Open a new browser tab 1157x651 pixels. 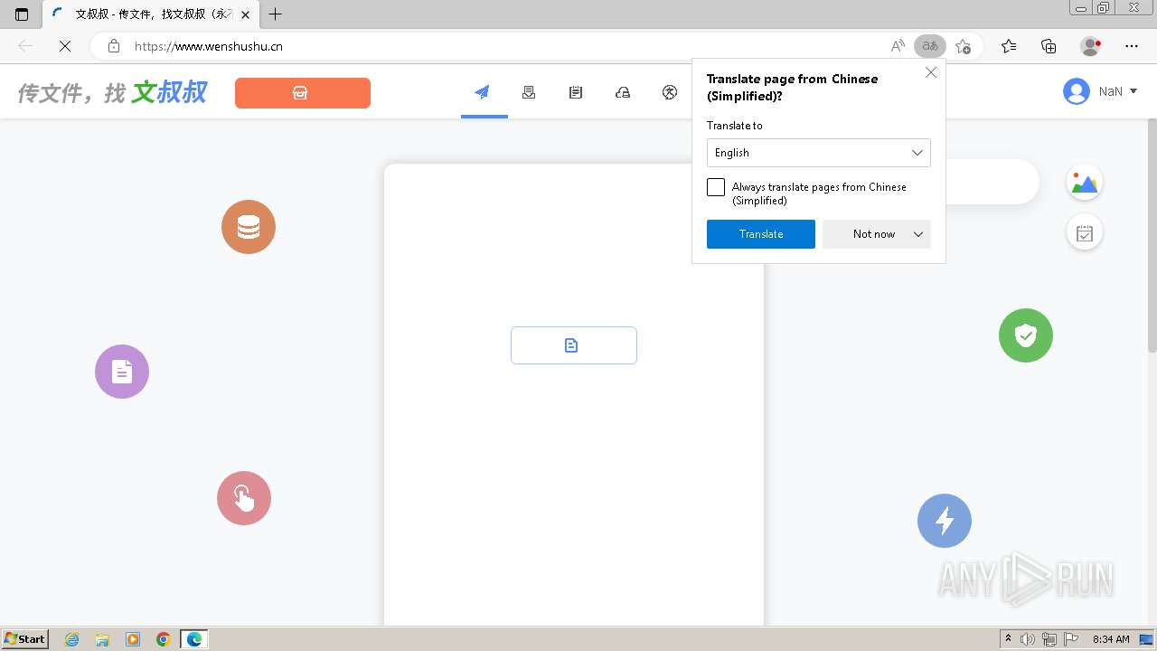point(276,14)
